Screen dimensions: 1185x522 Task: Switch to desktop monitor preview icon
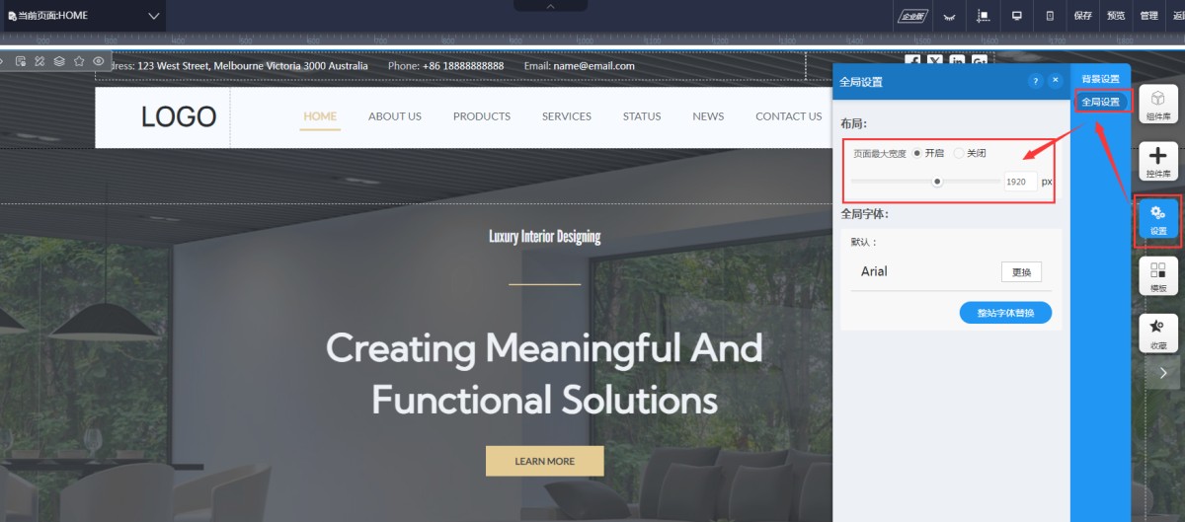(1016, 16)
